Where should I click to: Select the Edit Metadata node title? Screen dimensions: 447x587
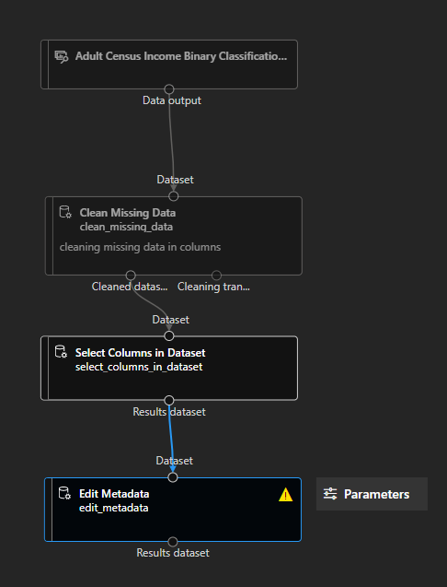tap(114, 494)
